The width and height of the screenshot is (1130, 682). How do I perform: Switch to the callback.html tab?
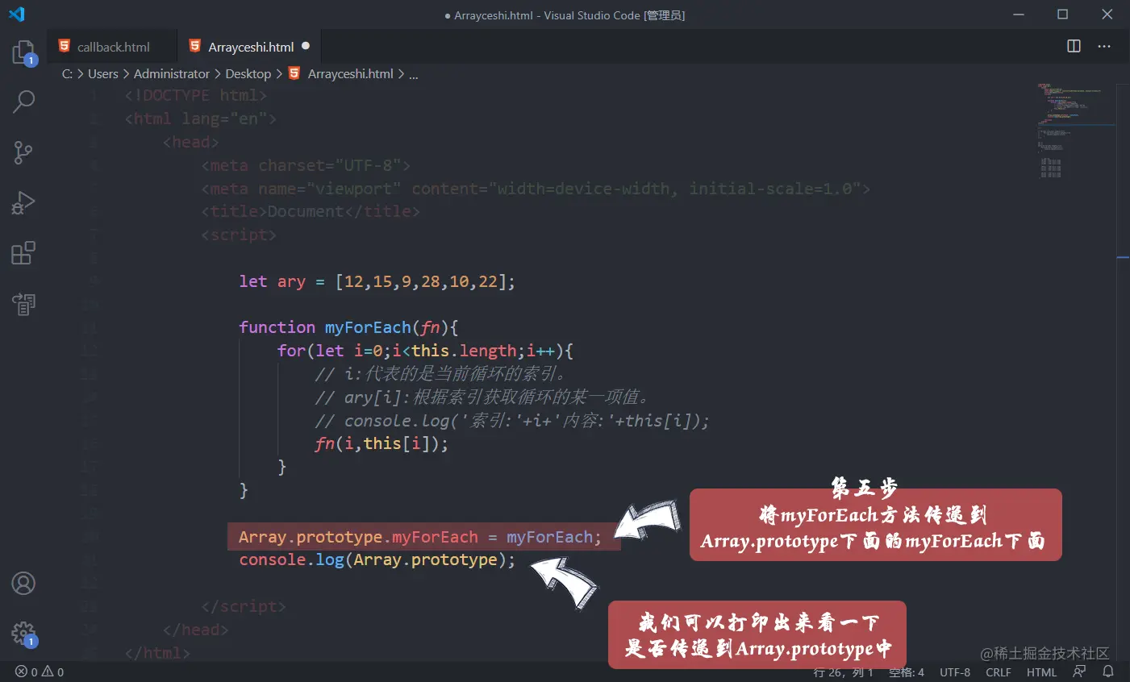pos(111,46)
